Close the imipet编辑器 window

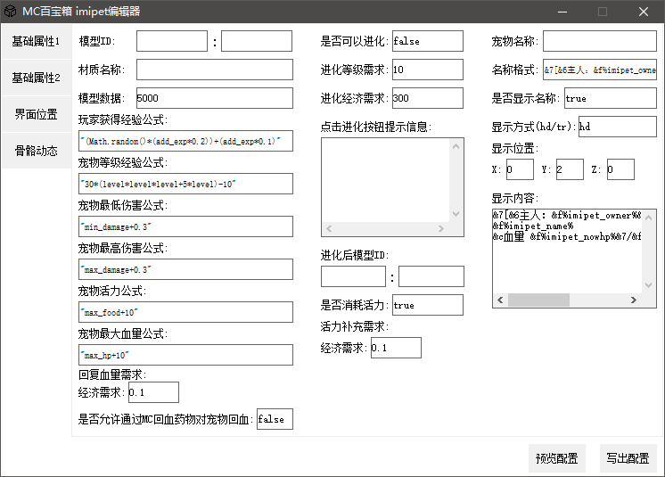click(x=644, y=12)
